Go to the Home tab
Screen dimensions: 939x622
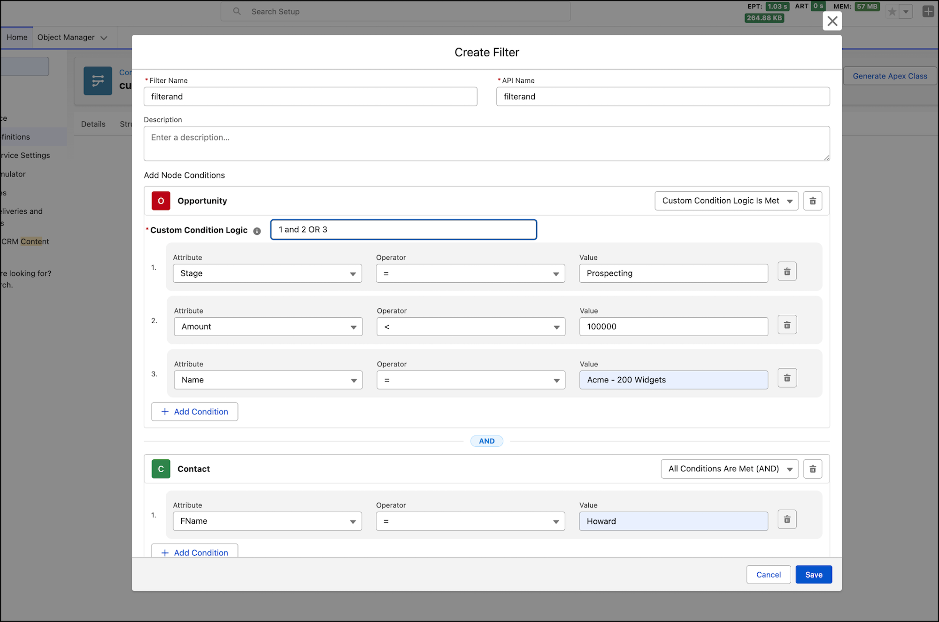(x=17, y=38)
